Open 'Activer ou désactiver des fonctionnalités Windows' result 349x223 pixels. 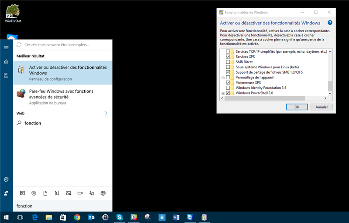coord(63,73)
